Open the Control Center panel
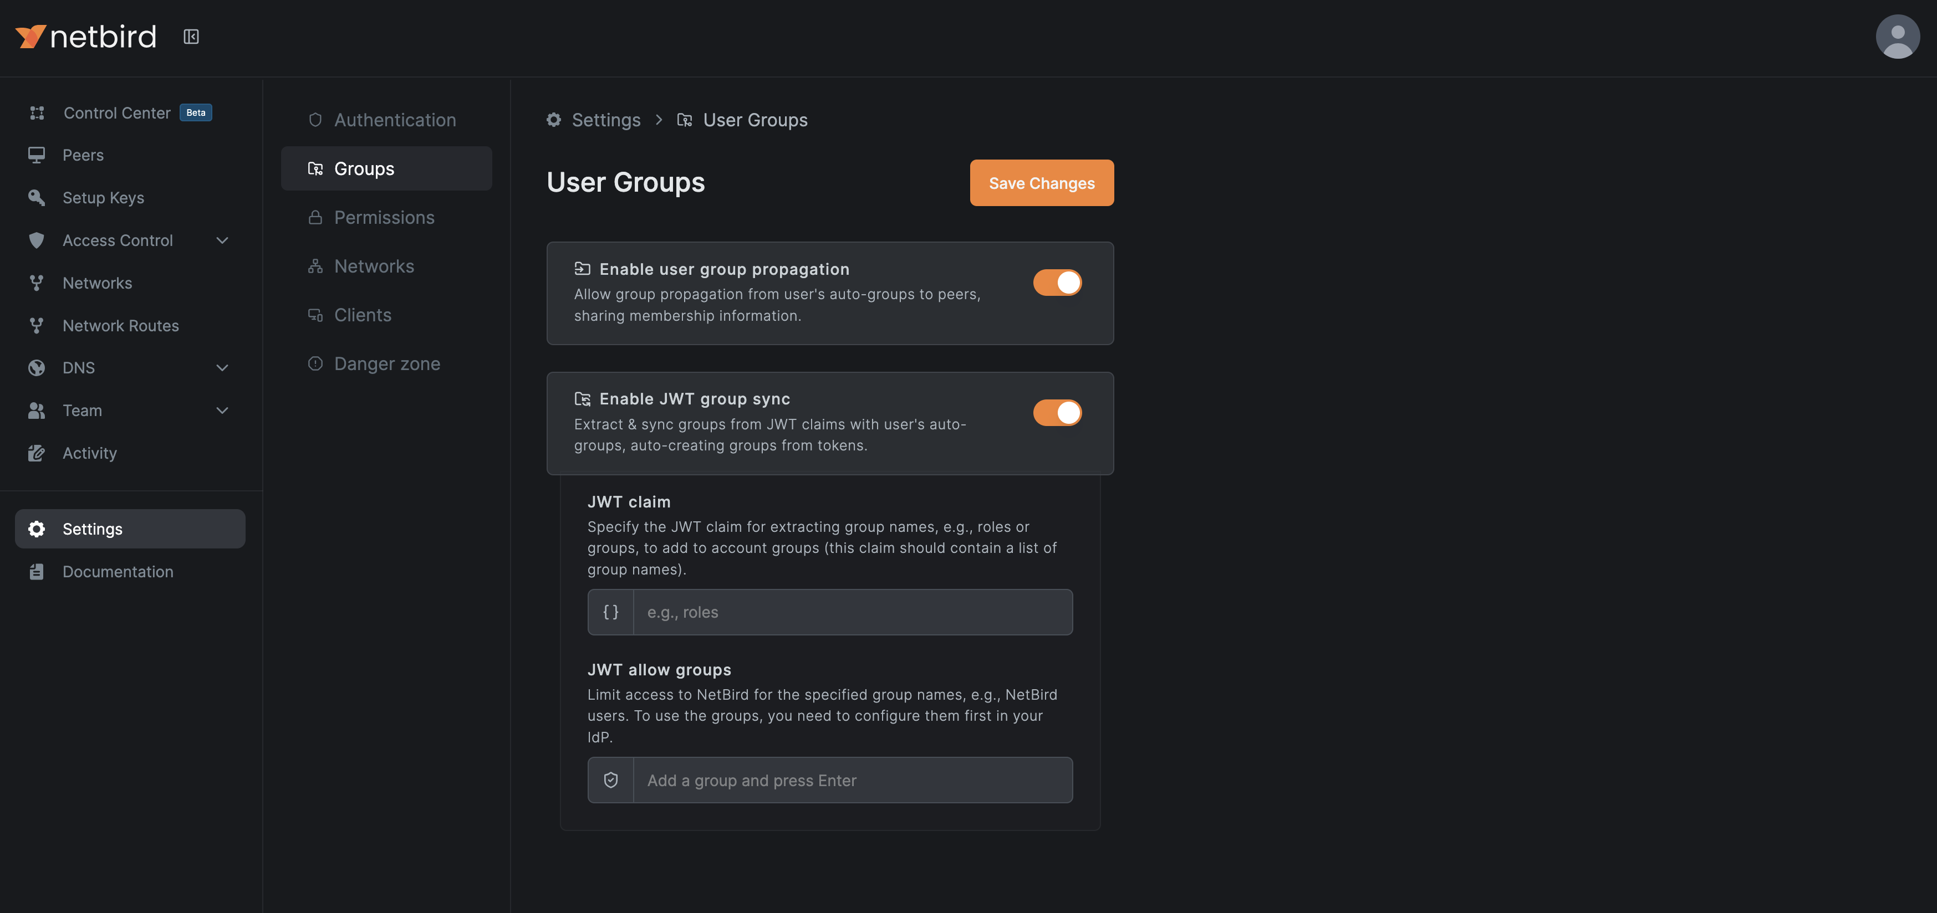Viewport: 1937px width, 913px height. click(x=116, y=112)
